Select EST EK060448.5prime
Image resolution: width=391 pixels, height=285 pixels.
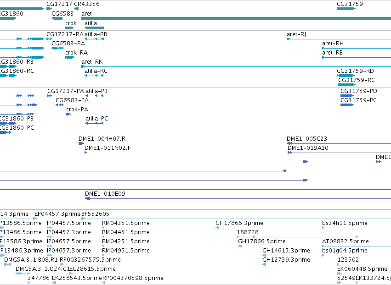[362, 269]
